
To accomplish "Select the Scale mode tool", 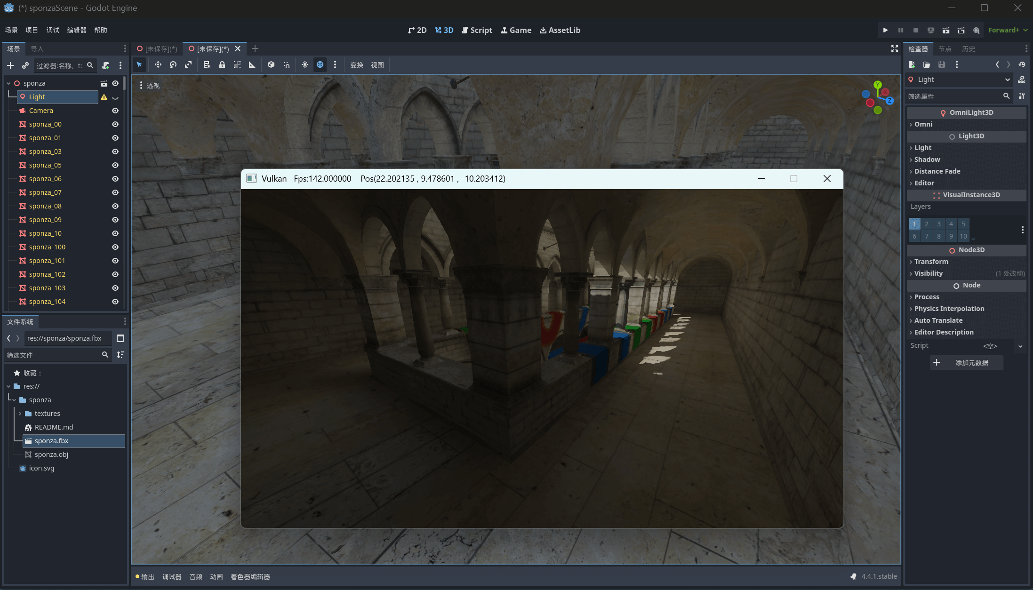I will (188, 65).
